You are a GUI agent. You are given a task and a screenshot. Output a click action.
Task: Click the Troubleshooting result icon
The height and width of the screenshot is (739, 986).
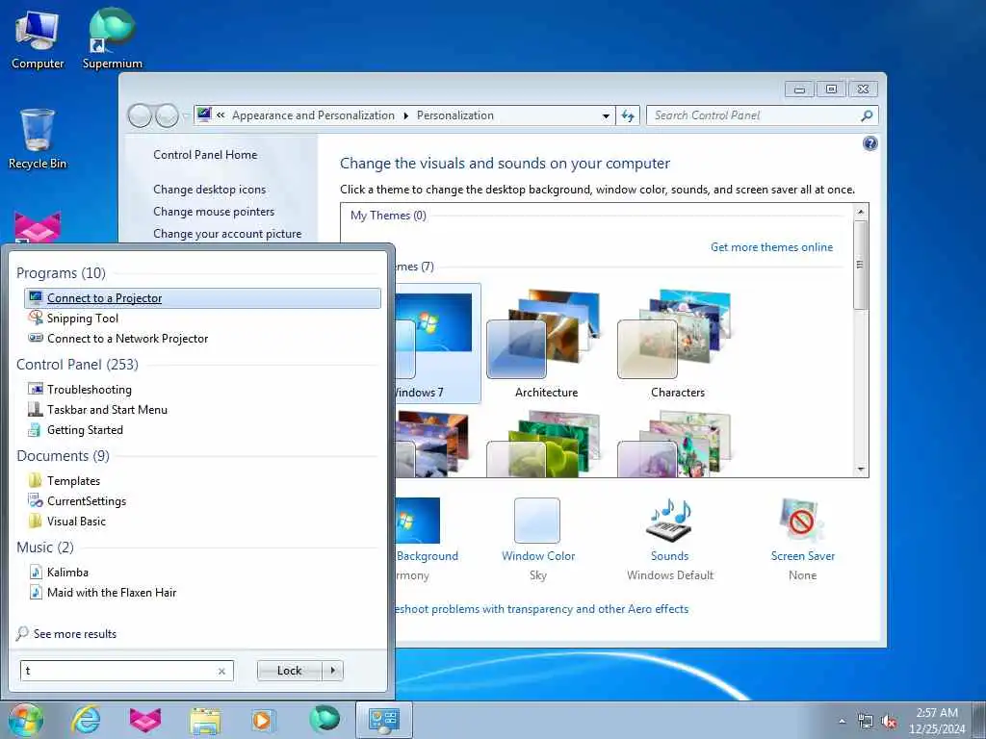click(x=36, y=389)
